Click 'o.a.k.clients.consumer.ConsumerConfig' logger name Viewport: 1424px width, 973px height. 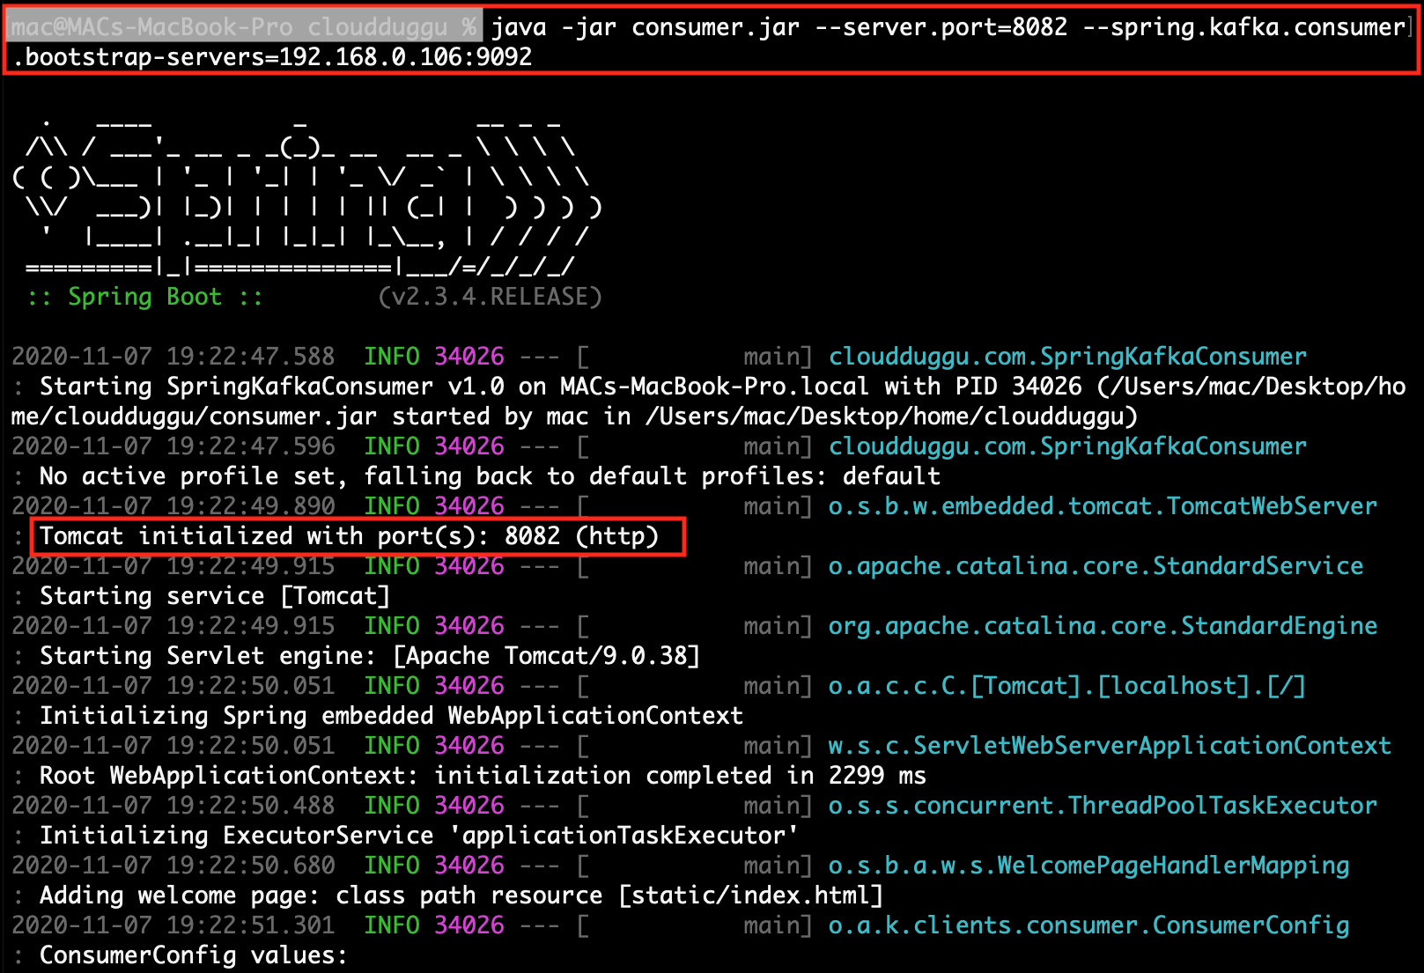click(1088, 925)
